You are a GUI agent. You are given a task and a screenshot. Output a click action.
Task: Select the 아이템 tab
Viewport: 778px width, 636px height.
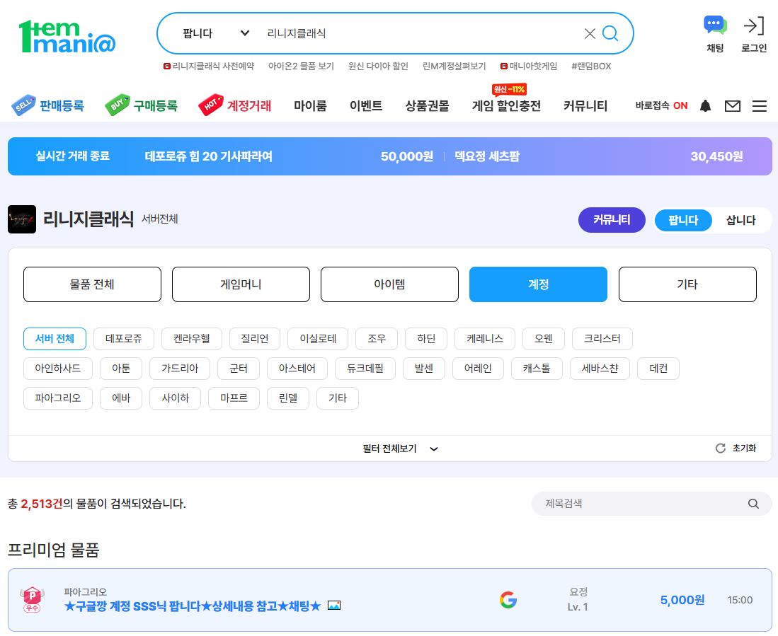[x=389, y=284]
